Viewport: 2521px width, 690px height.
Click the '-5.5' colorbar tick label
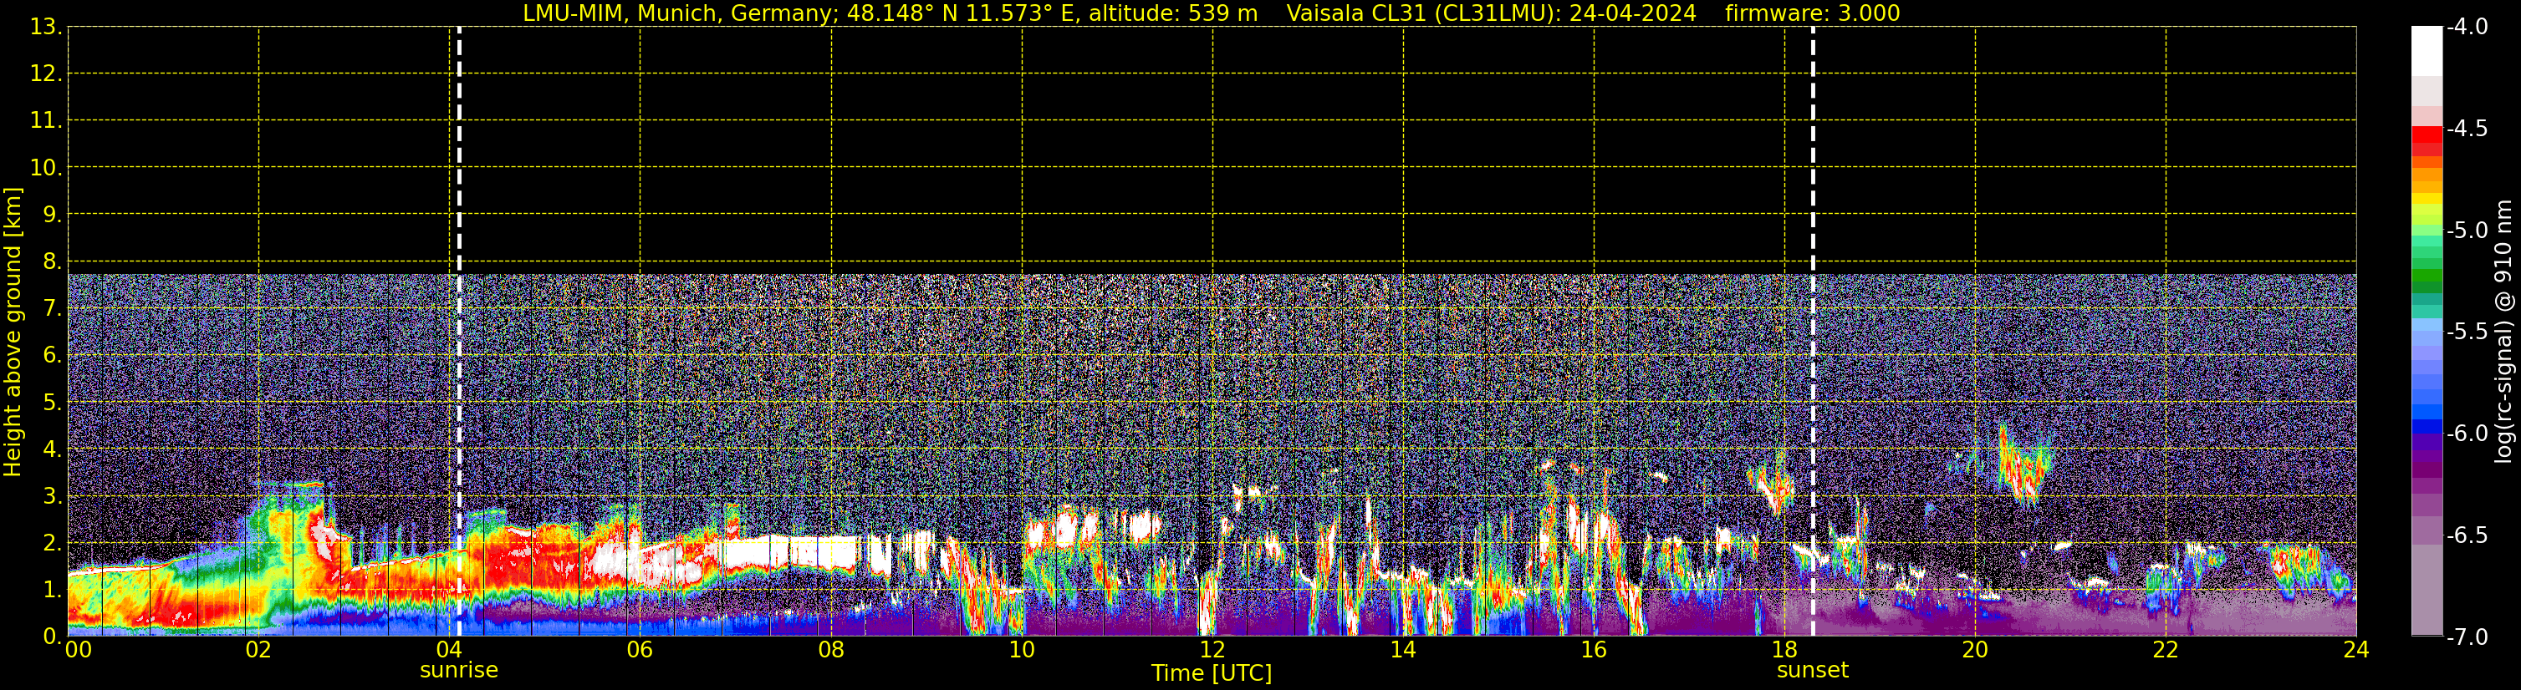point(2467,332)
